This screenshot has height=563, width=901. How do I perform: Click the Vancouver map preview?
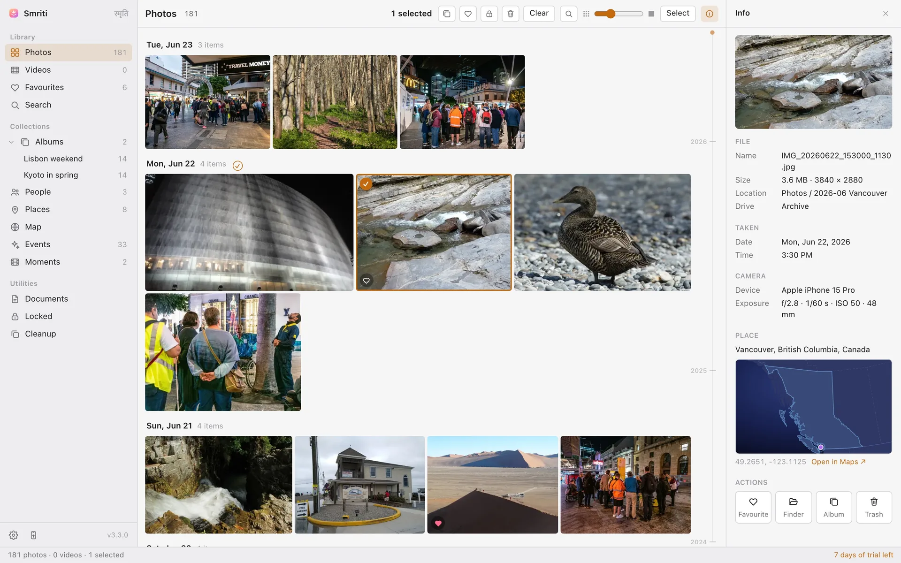click(813, 406)
